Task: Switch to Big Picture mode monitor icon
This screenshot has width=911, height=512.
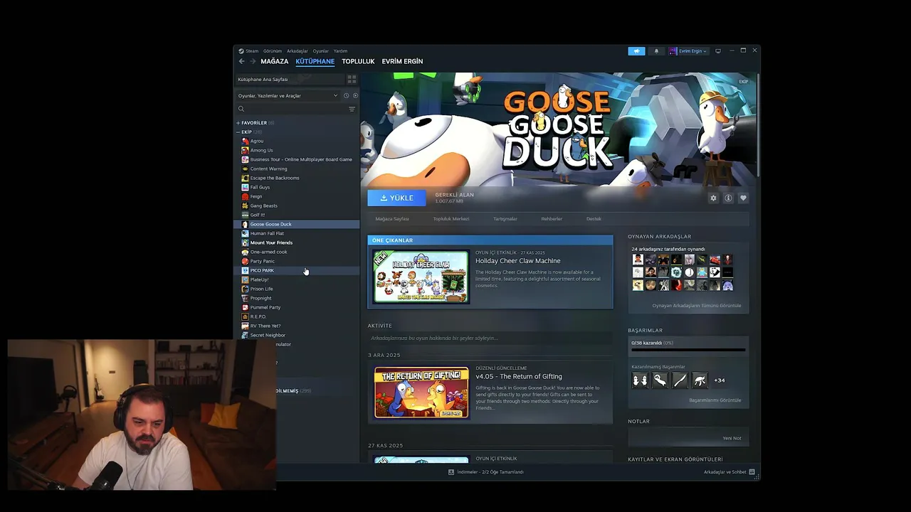Action: (x=718, y=51)
